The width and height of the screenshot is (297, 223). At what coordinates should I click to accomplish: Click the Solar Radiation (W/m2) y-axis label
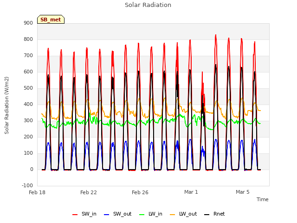point(6,105)
